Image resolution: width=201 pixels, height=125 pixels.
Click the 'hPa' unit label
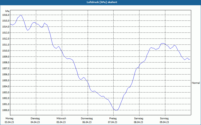point(7,11)
